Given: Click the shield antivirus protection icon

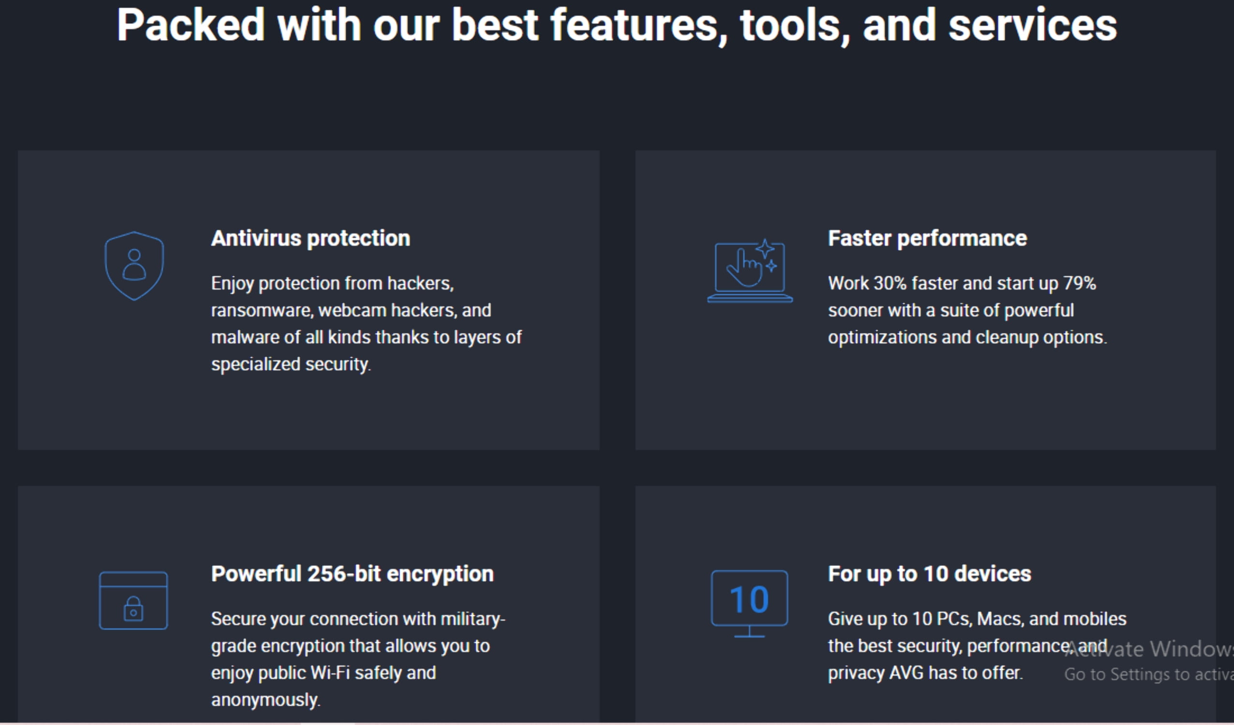Looking at the screenshot, I should click(x=134, y=266).
